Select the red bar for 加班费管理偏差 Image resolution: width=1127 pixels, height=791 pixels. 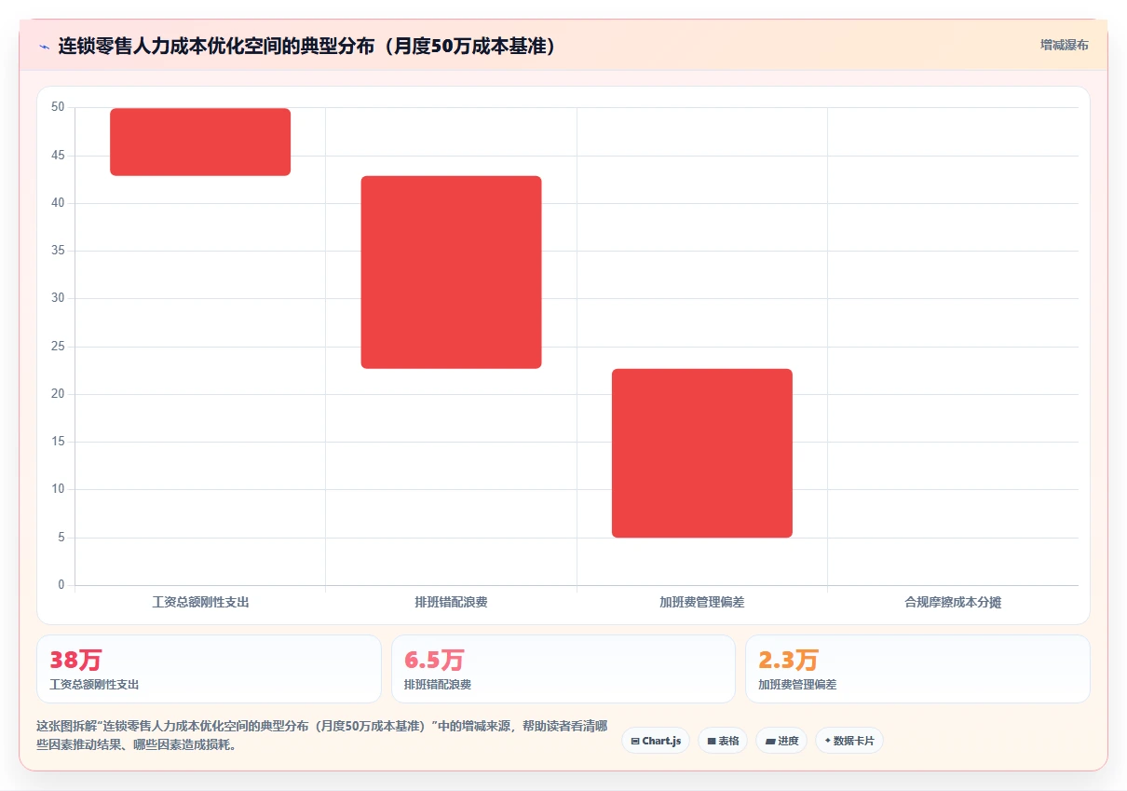coord(702,453)
